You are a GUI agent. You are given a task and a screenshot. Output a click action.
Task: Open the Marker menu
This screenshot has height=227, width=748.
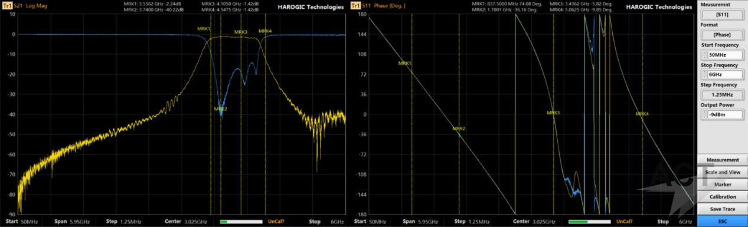click(723, 185)
